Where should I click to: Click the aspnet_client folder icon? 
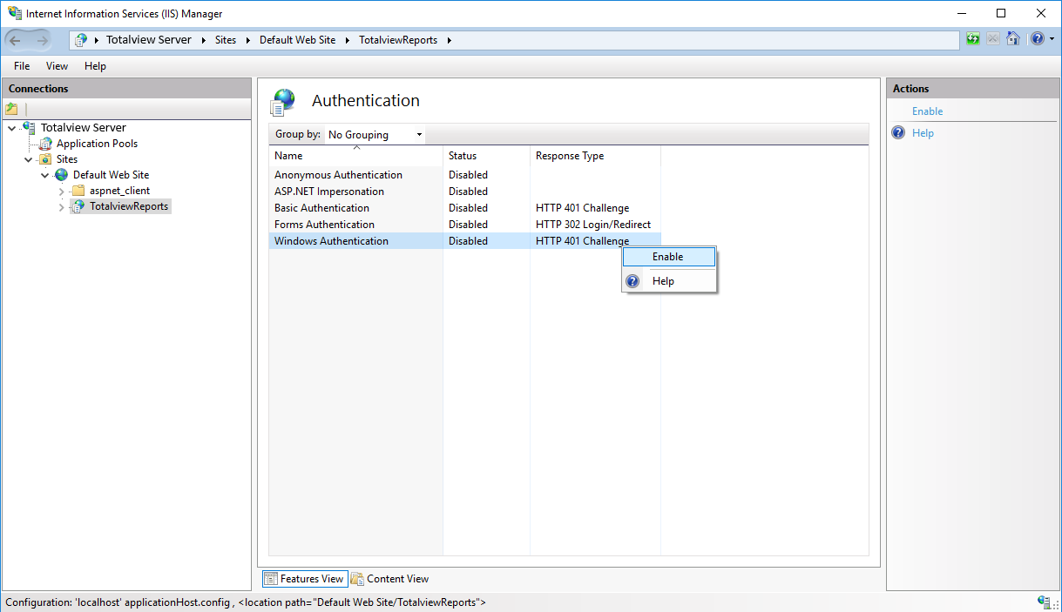[78, 191]
